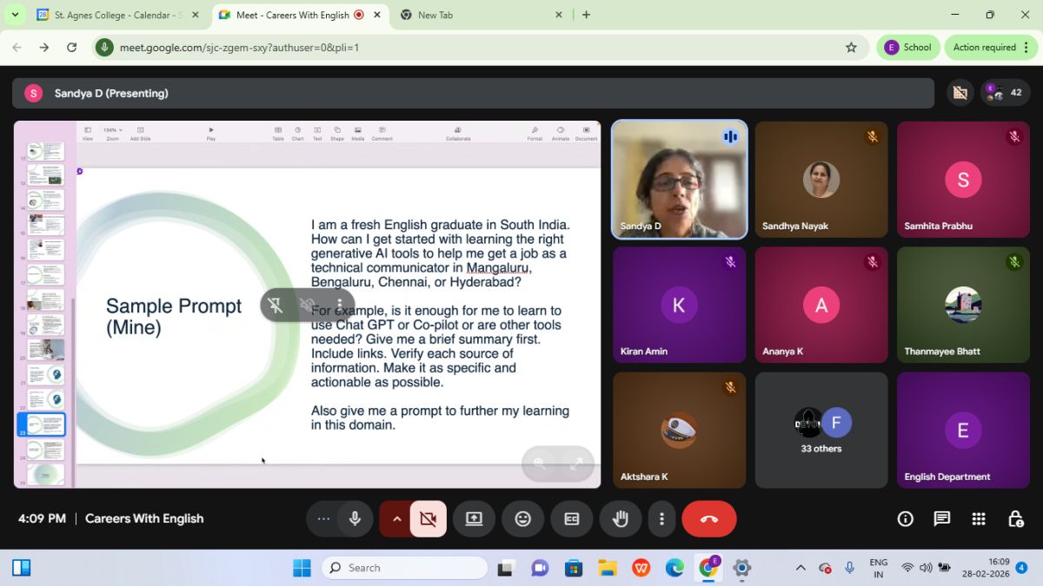The image size is (1043, 586).
Task: Expand the audio and video settings chevron
Action: pos(396,519)
